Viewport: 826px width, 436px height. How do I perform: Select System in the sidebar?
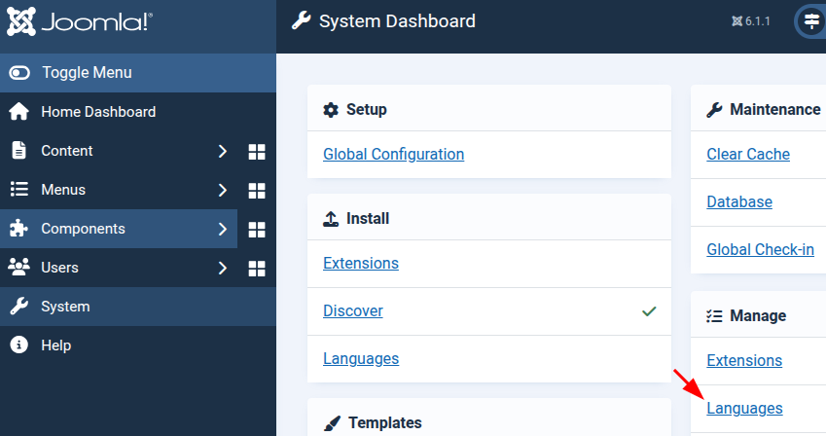(138, 307)
